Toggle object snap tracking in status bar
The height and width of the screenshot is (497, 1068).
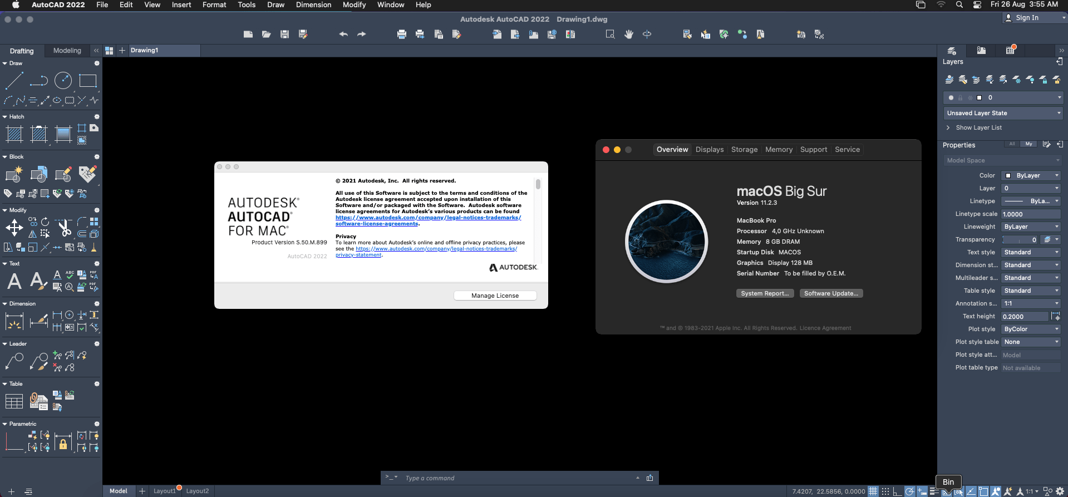coord(971,491)
